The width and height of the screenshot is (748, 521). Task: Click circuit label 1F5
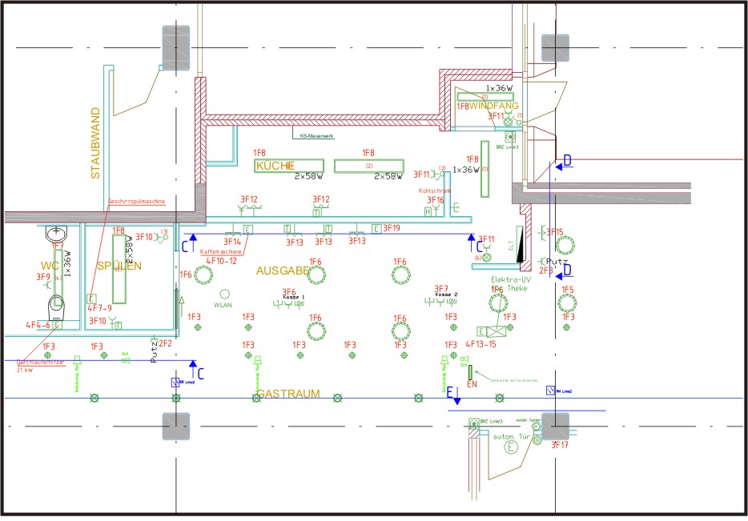[568, 290]
